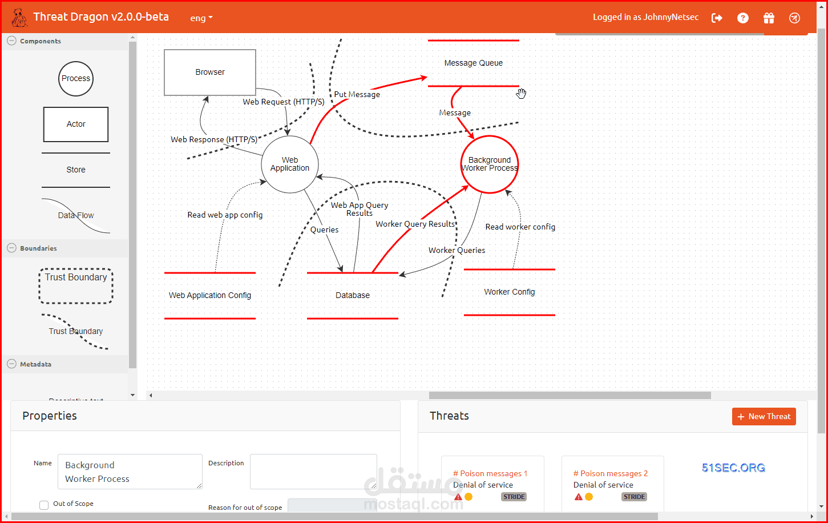Select the Actor rectangle stencil

pos(76,124)
